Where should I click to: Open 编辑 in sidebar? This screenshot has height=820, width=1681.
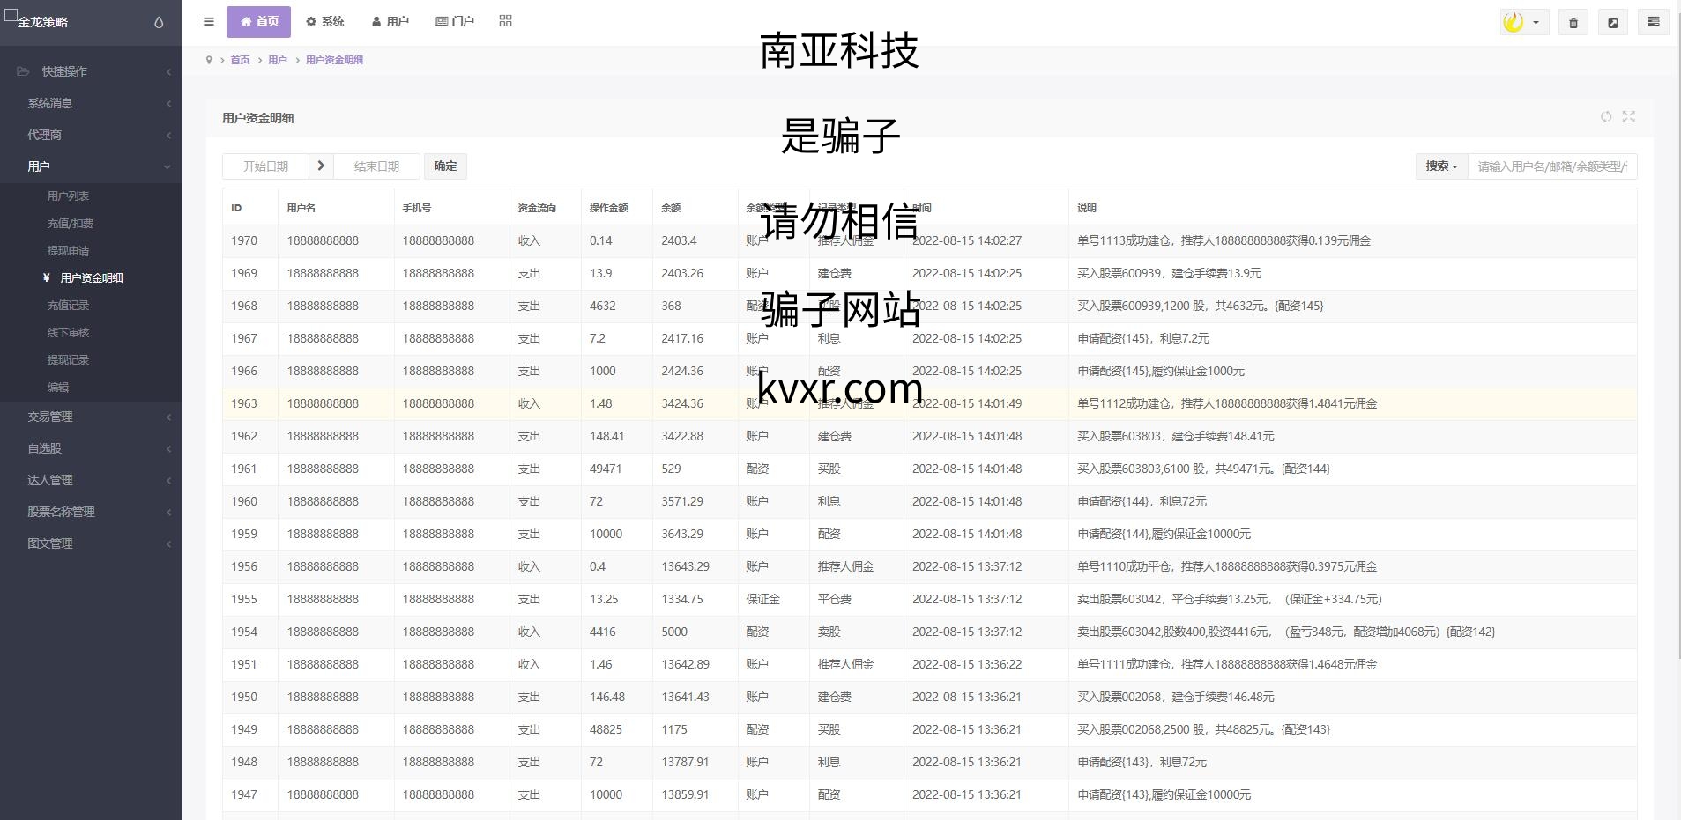point(57,388)
